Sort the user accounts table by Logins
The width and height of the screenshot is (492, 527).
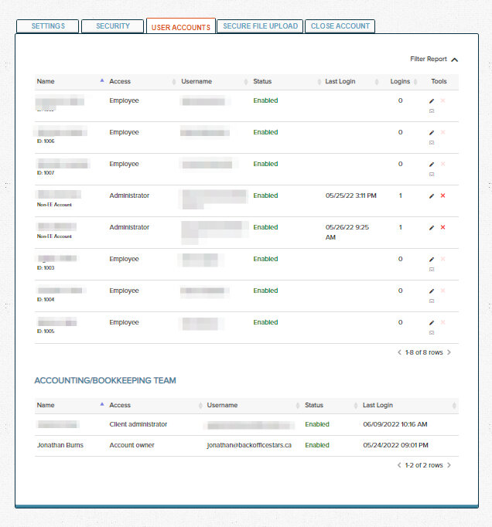pyautogui.click(x=400, y=81)
